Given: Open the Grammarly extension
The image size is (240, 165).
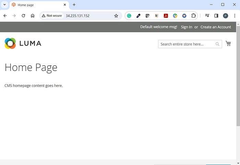Looking at the screenshot, I should click(129, 16).
